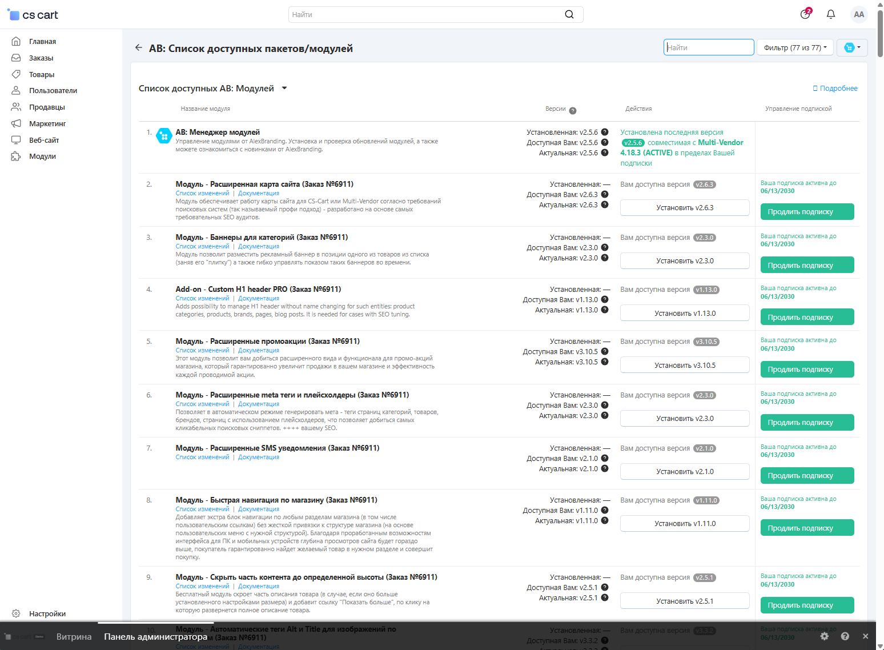Viewport: 884px width, 650px height.
Task: Click the Установить v1.13.0 button
Action: 685,313
